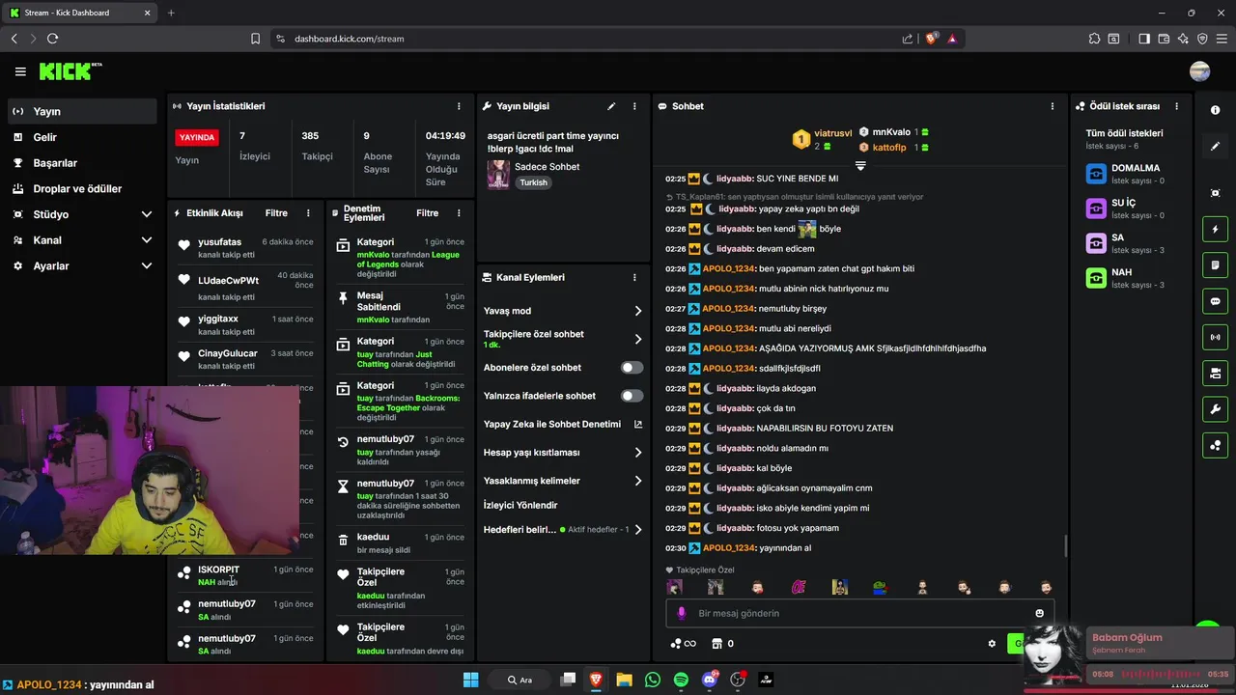This screenshot has height=695, width=1236.
Task: Click the chat bubble widget icon
Action: pyautogui.click(x=1215, y=301)
